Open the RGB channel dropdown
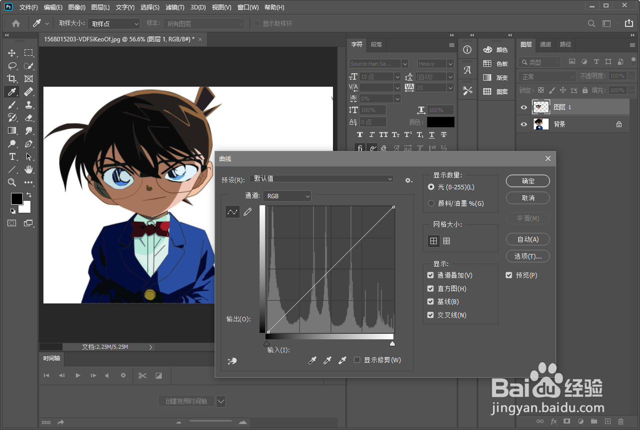This screenshot has height=430, width=640. pyautogui.click(x=287, y=196)
